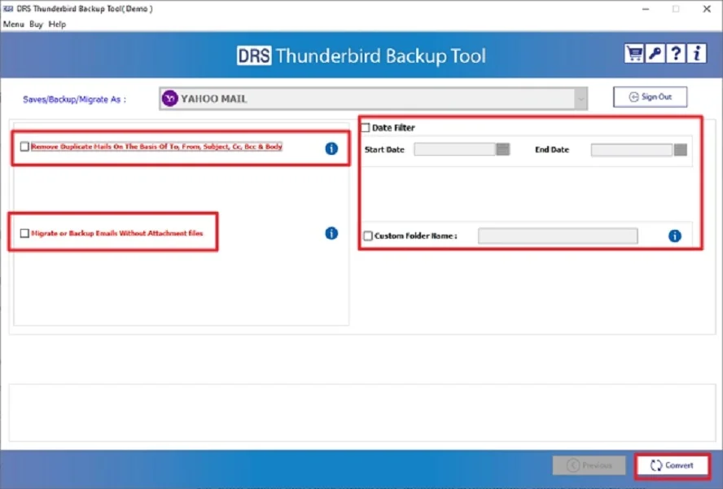Click the info icon beside the attachments option
The height and width of the screenshot is (489, 723).
[331, 232]
